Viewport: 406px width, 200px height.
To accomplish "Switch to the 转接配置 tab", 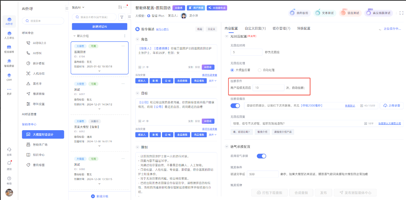I will click(x=304, y=28).
